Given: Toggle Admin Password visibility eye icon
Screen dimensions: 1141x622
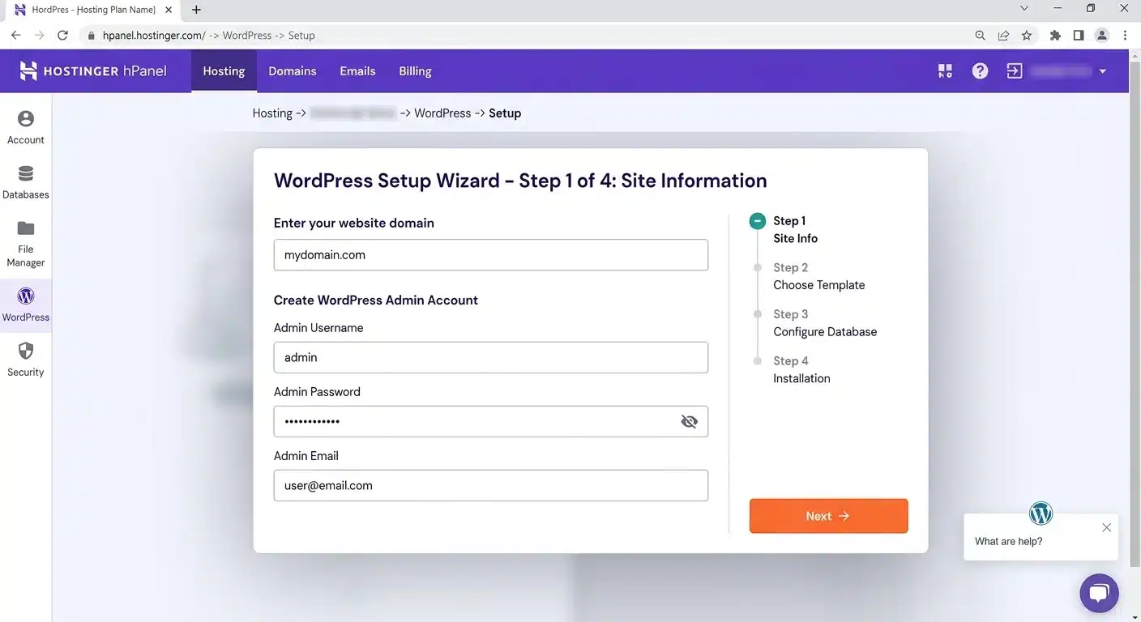Looking at the screenshot, I should [690, 421].
